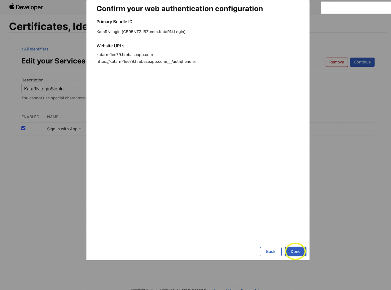Click the Done button in the dialog
Screen dimensions: 391x290
click(x=296, y=252)
